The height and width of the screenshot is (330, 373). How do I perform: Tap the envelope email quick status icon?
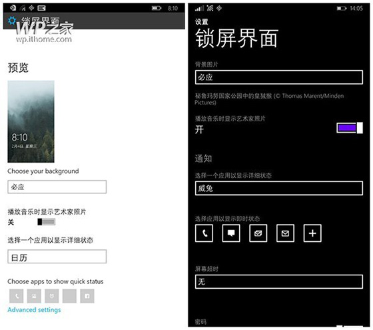(285, 233)
